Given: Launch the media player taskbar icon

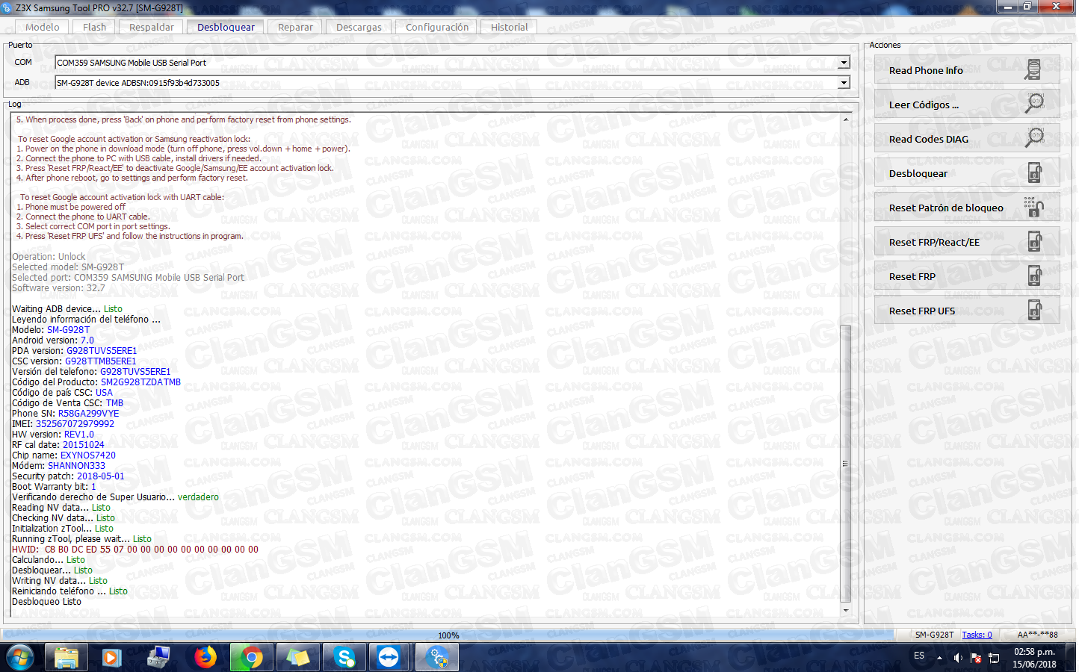Looking at the screenshot, I should [x=112, y=658].
